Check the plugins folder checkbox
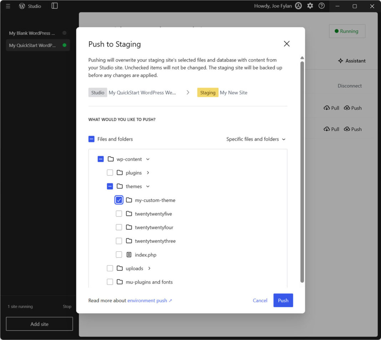Image resolution: width=381 pixels, height=340 pixels. pyautogui.click(x=110, y=172)
